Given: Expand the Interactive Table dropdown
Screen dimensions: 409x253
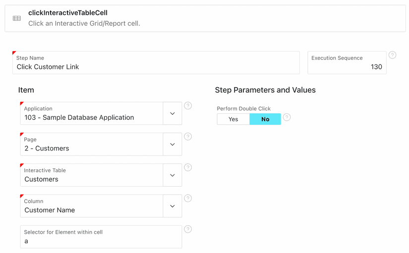Looking at the screenshot, I should (172, 175).
